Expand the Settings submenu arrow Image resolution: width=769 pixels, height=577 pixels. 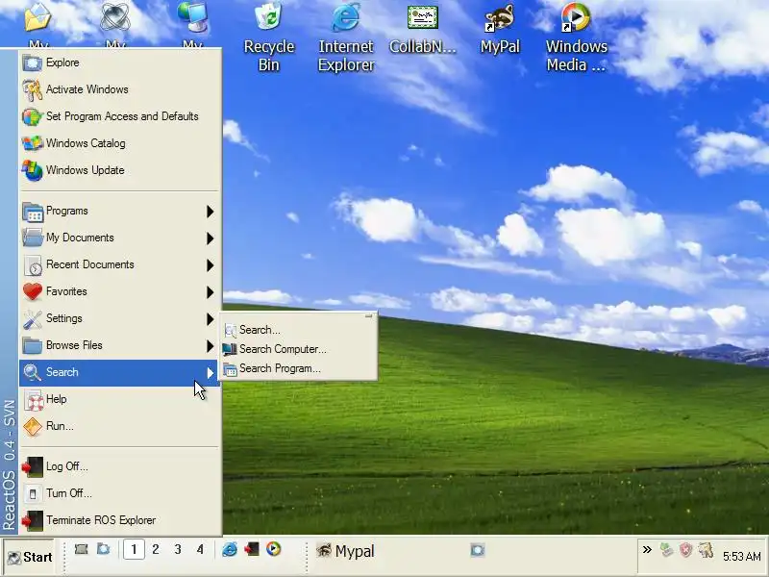click(x=210, y=319)
